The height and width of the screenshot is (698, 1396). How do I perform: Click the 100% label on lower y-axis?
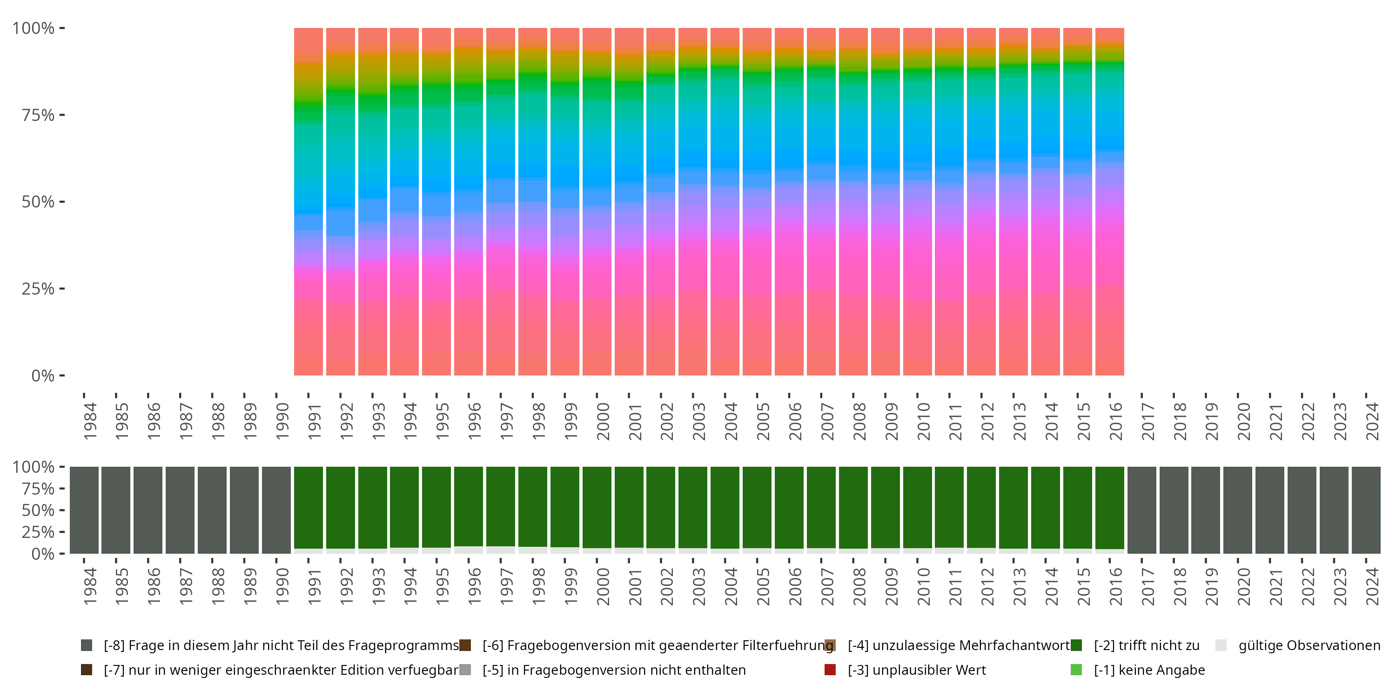(34, 467)
